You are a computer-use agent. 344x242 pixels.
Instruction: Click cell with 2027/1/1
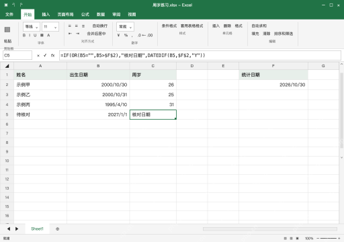coord(98,114)
